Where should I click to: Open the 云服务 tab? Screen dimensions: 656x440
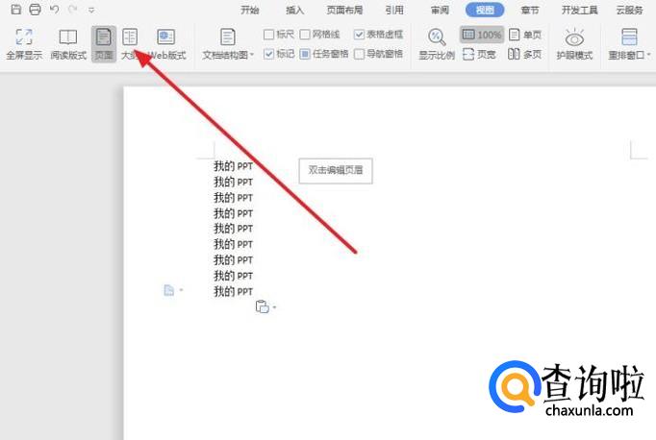(630, 10)
